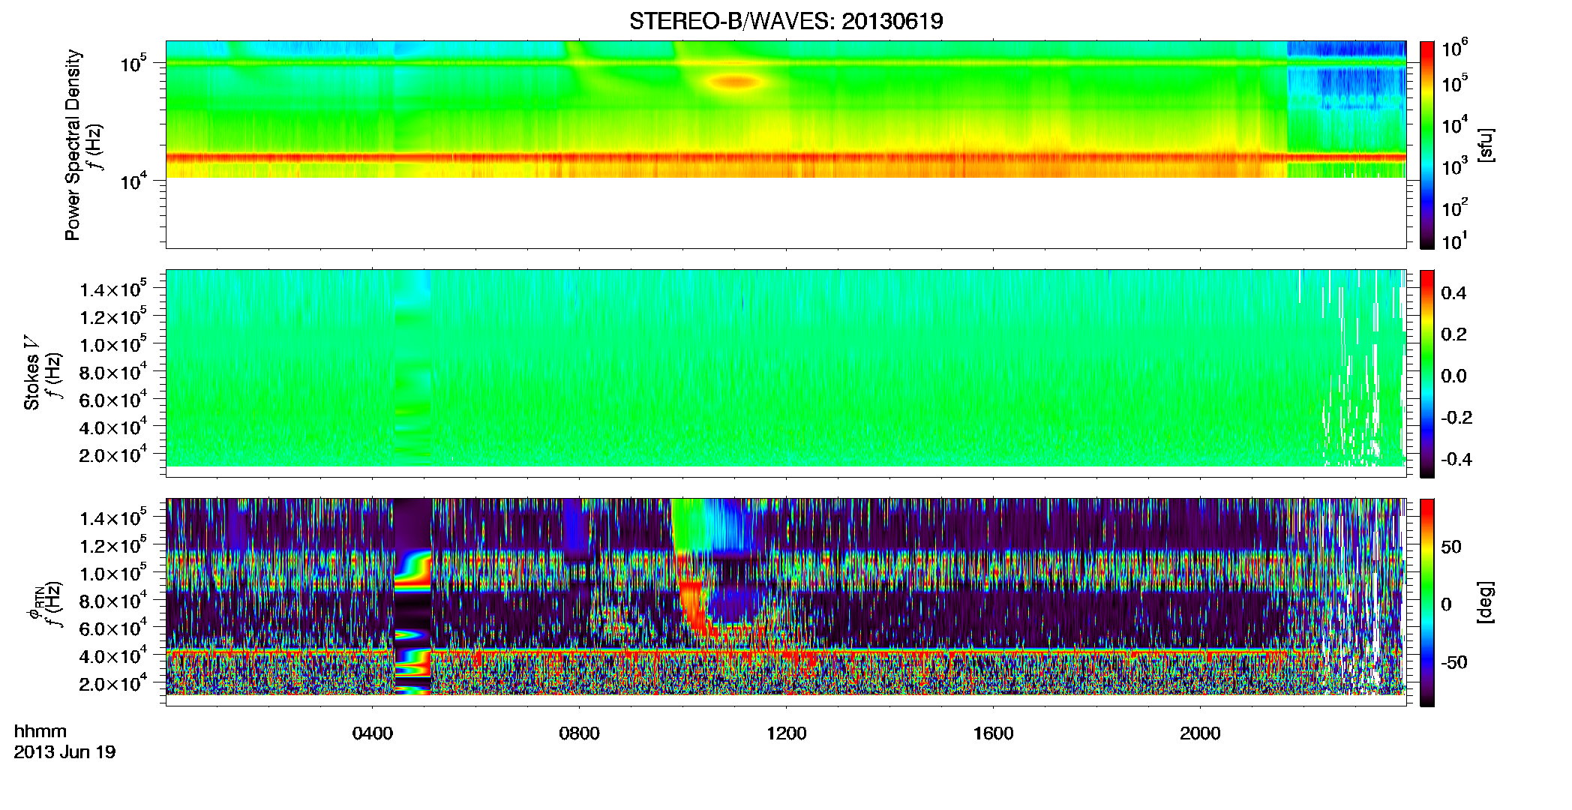Select the Stokes V axis label

[31, 373]
